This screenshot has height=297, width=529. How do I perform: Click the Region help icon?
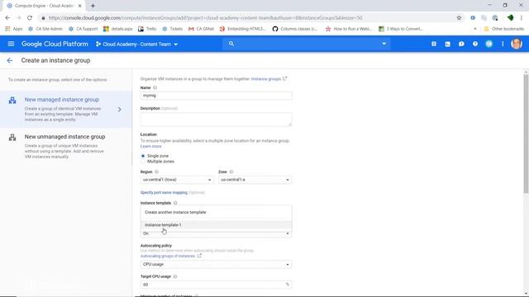click(x=156, y=172)
